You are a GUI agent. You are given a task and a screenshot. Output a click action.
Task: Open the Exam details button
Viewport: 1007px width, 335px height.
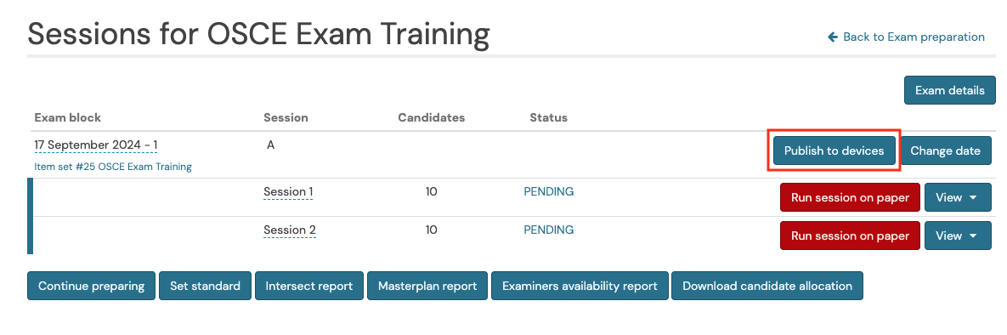(950, 90)
